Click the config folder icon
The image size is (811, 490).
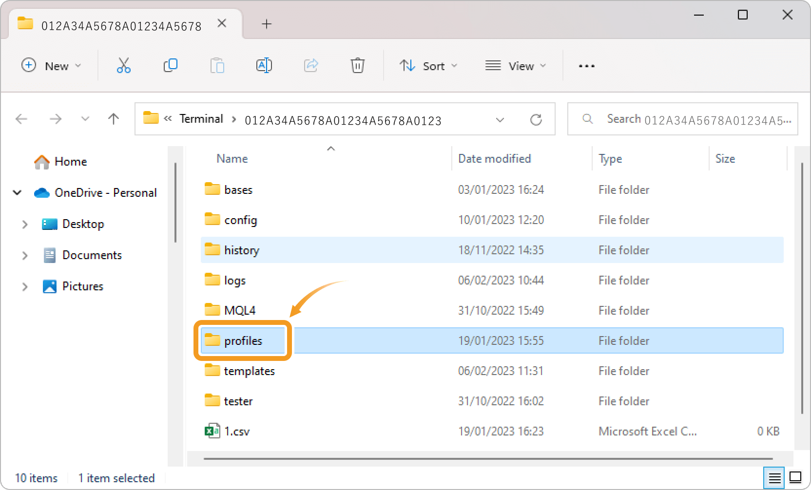212,219
